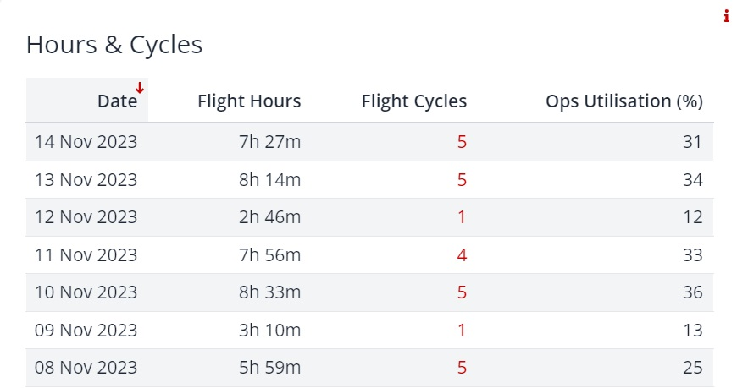Select the 08 Nov 2023 date cell
This screenshot has height=388, width=737.
point(86,368)
